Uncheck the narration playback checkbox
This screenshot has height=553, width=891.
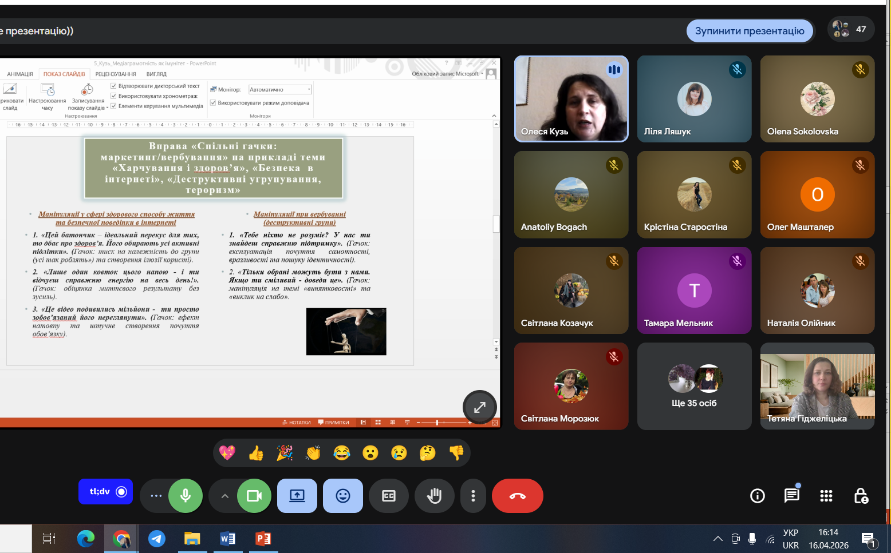113,86
